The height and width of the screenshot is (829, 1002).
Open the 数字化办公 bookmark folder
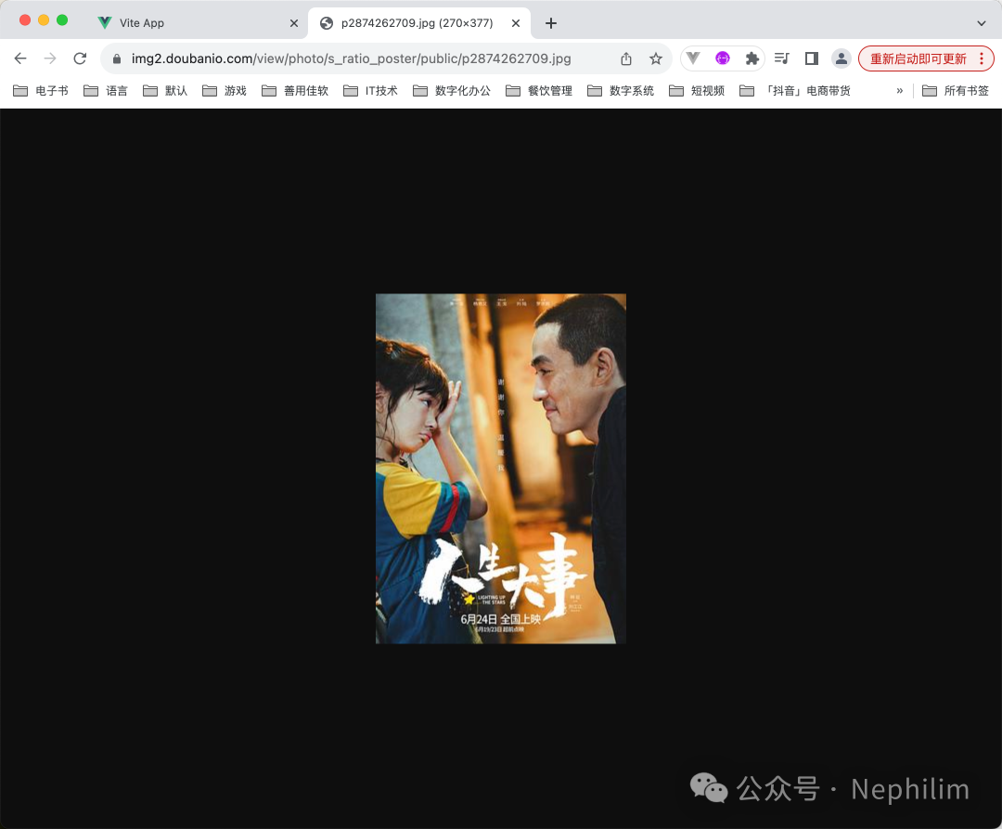pyautogui.click(x=451, y=91)
